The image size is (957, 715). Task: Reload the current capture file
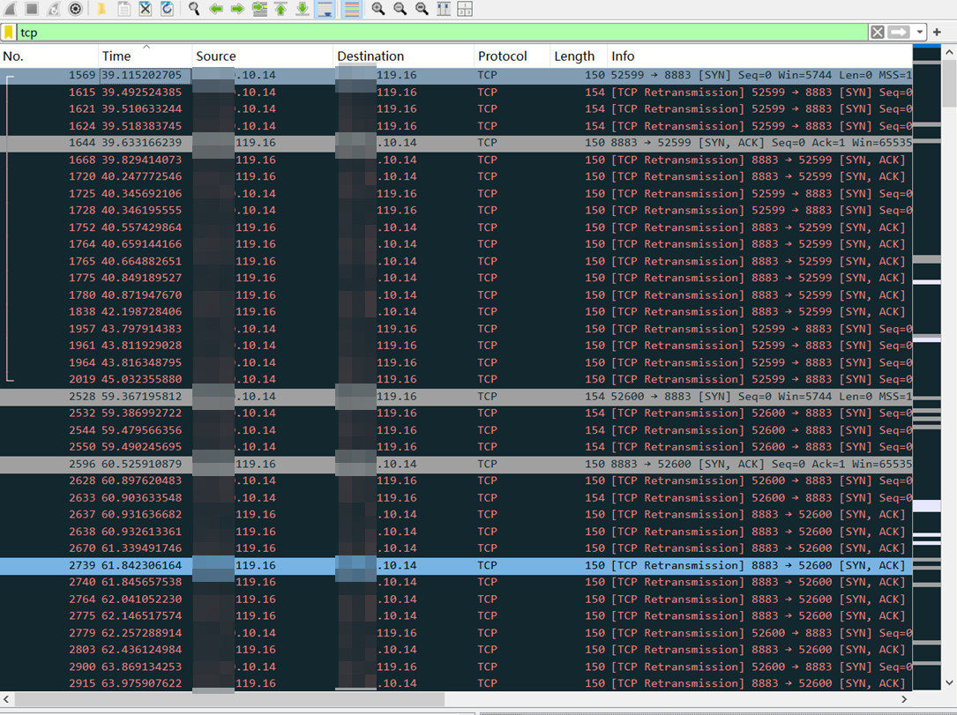point(167,9)
